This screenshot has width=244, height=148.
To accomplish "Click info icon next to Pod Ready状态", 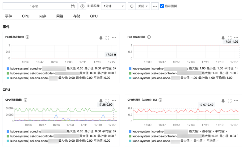I will click(x=149, y=37).
